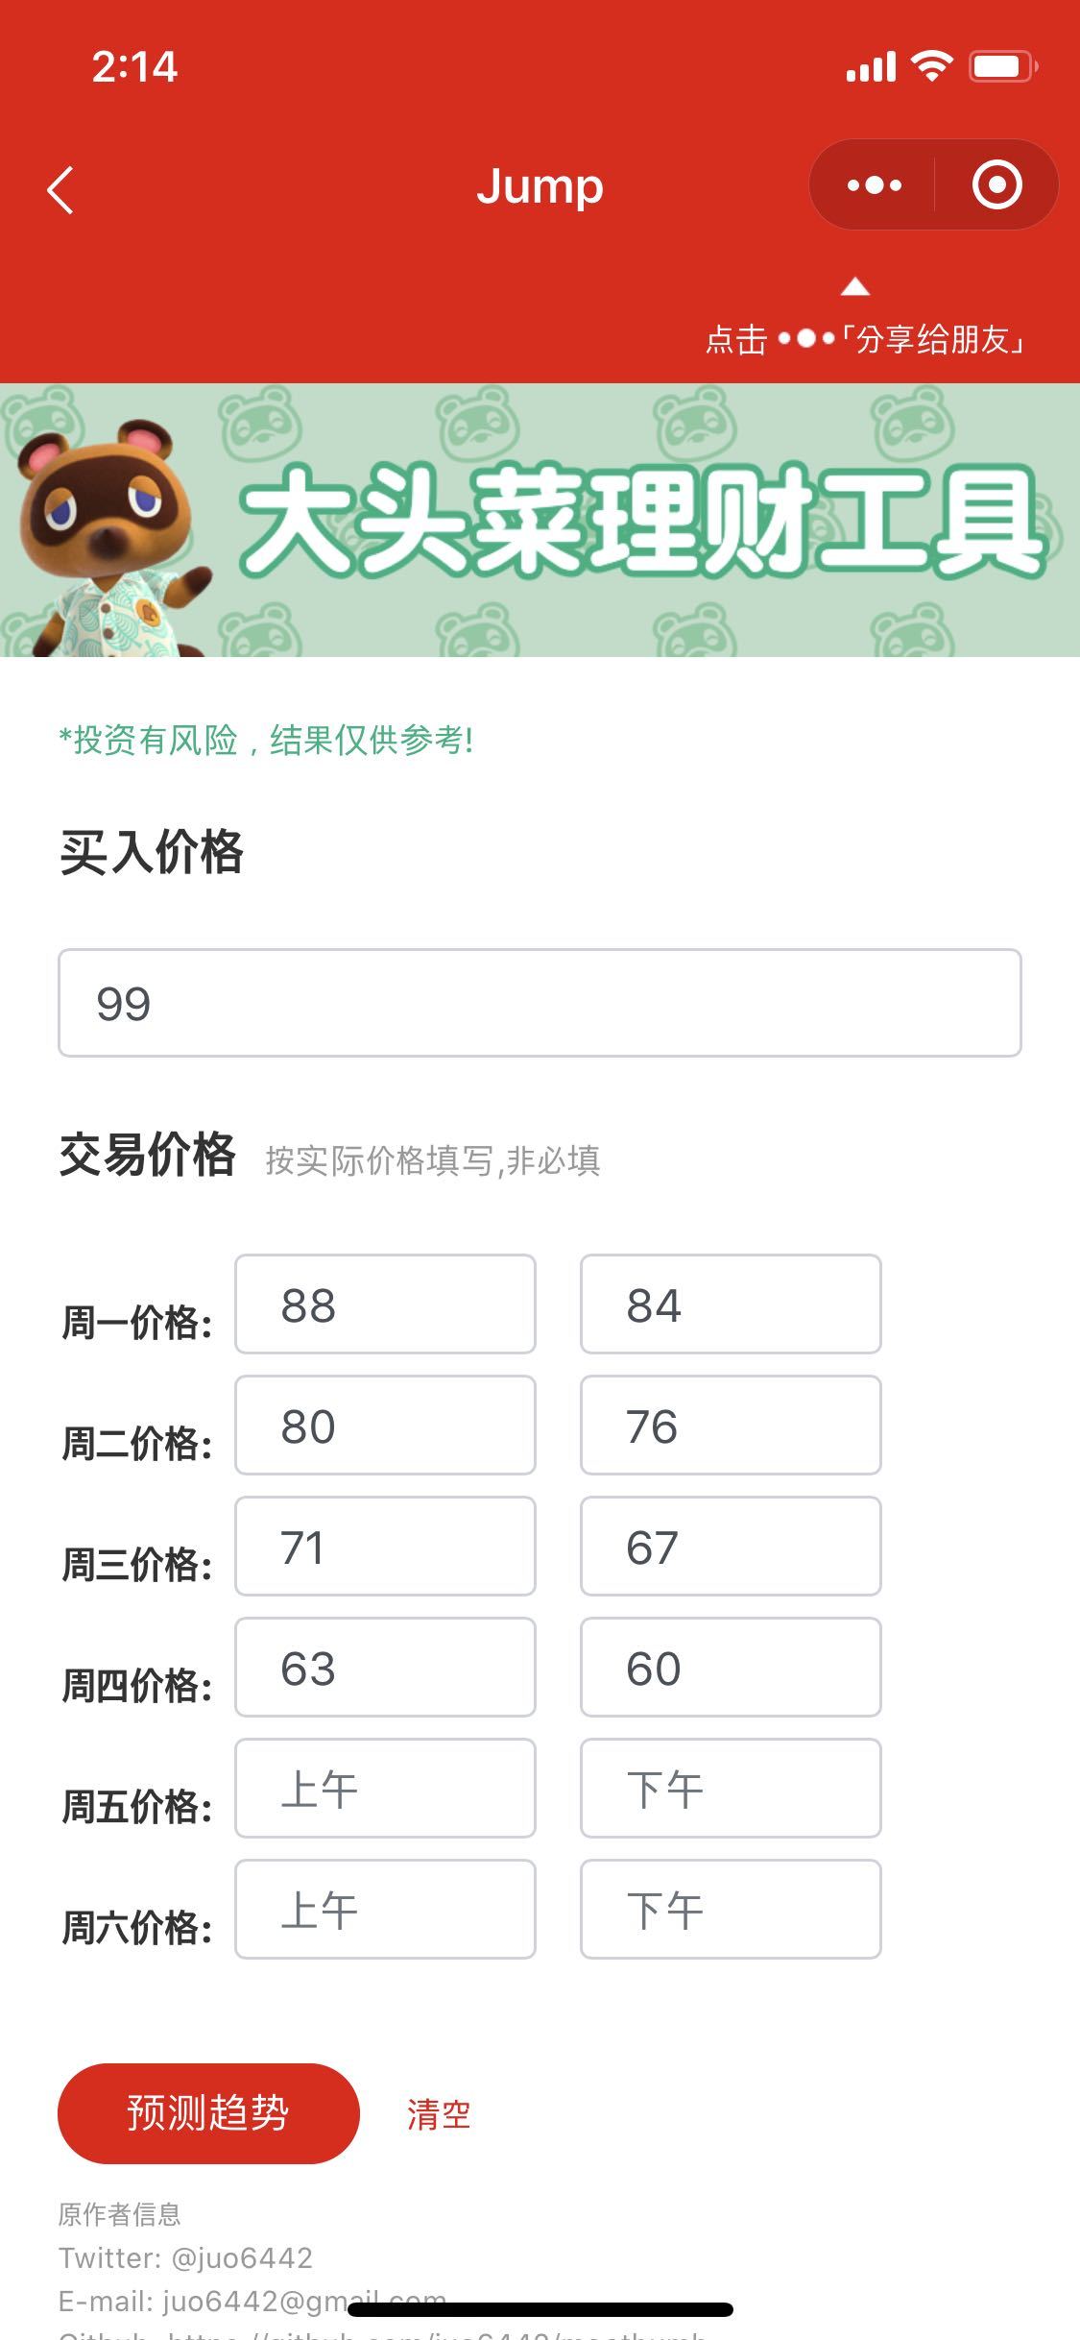Select Tuesday afternoon price field 76

731,1426
